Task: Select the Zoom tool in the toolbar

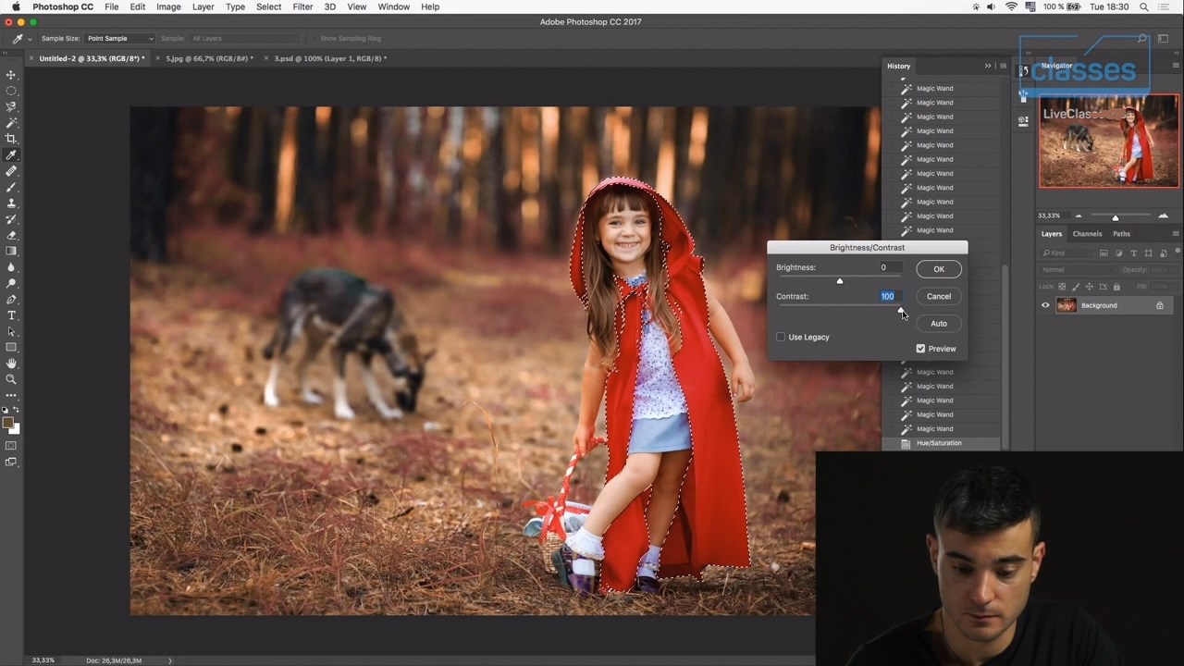Action: [x=11, y=379]
